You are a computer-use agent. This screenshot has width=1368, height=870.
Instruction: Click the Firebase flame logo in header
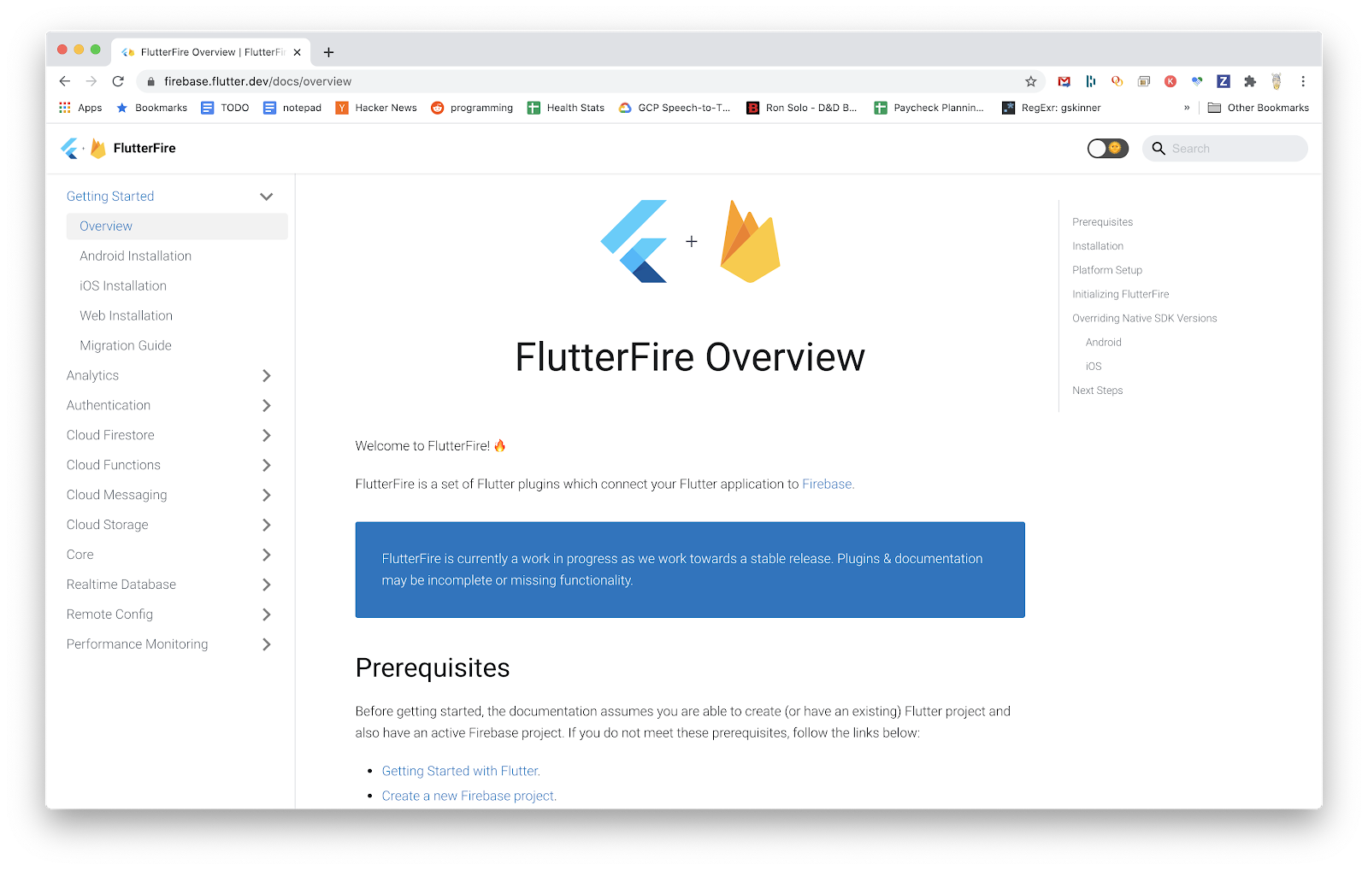coord(98,149)
